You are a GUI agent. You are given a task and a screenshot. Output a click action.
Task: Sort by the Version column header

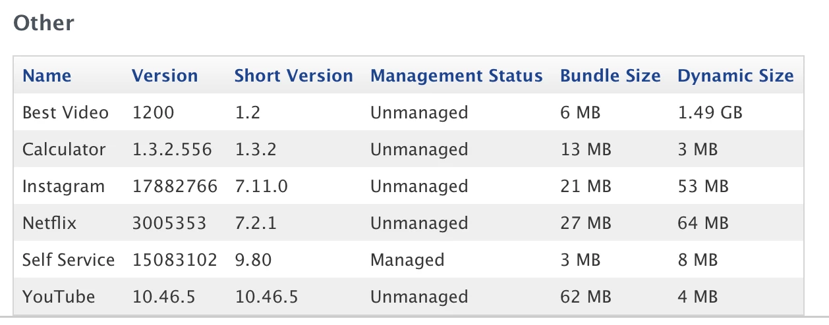[165, 76]
